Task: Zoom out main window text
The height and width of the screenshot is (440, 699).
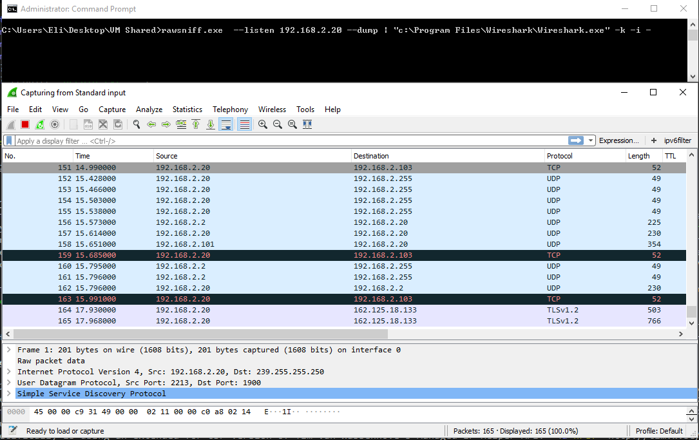Action: (277, 125)
